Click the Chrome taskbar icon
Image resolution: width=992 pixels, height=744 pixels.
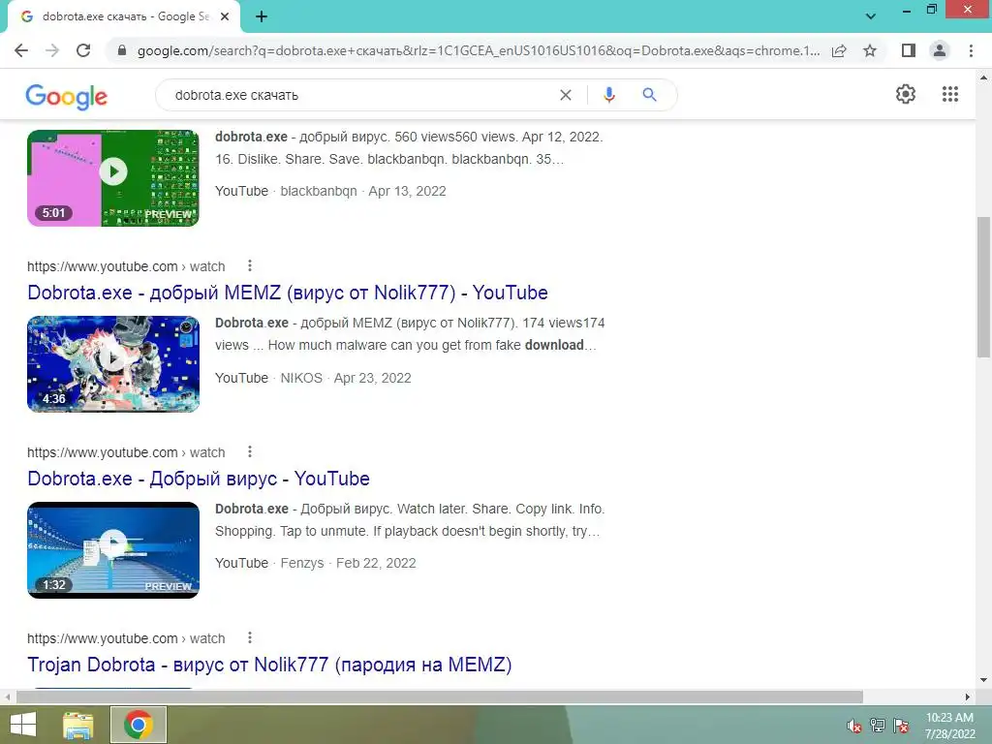[x=138, y=725]
